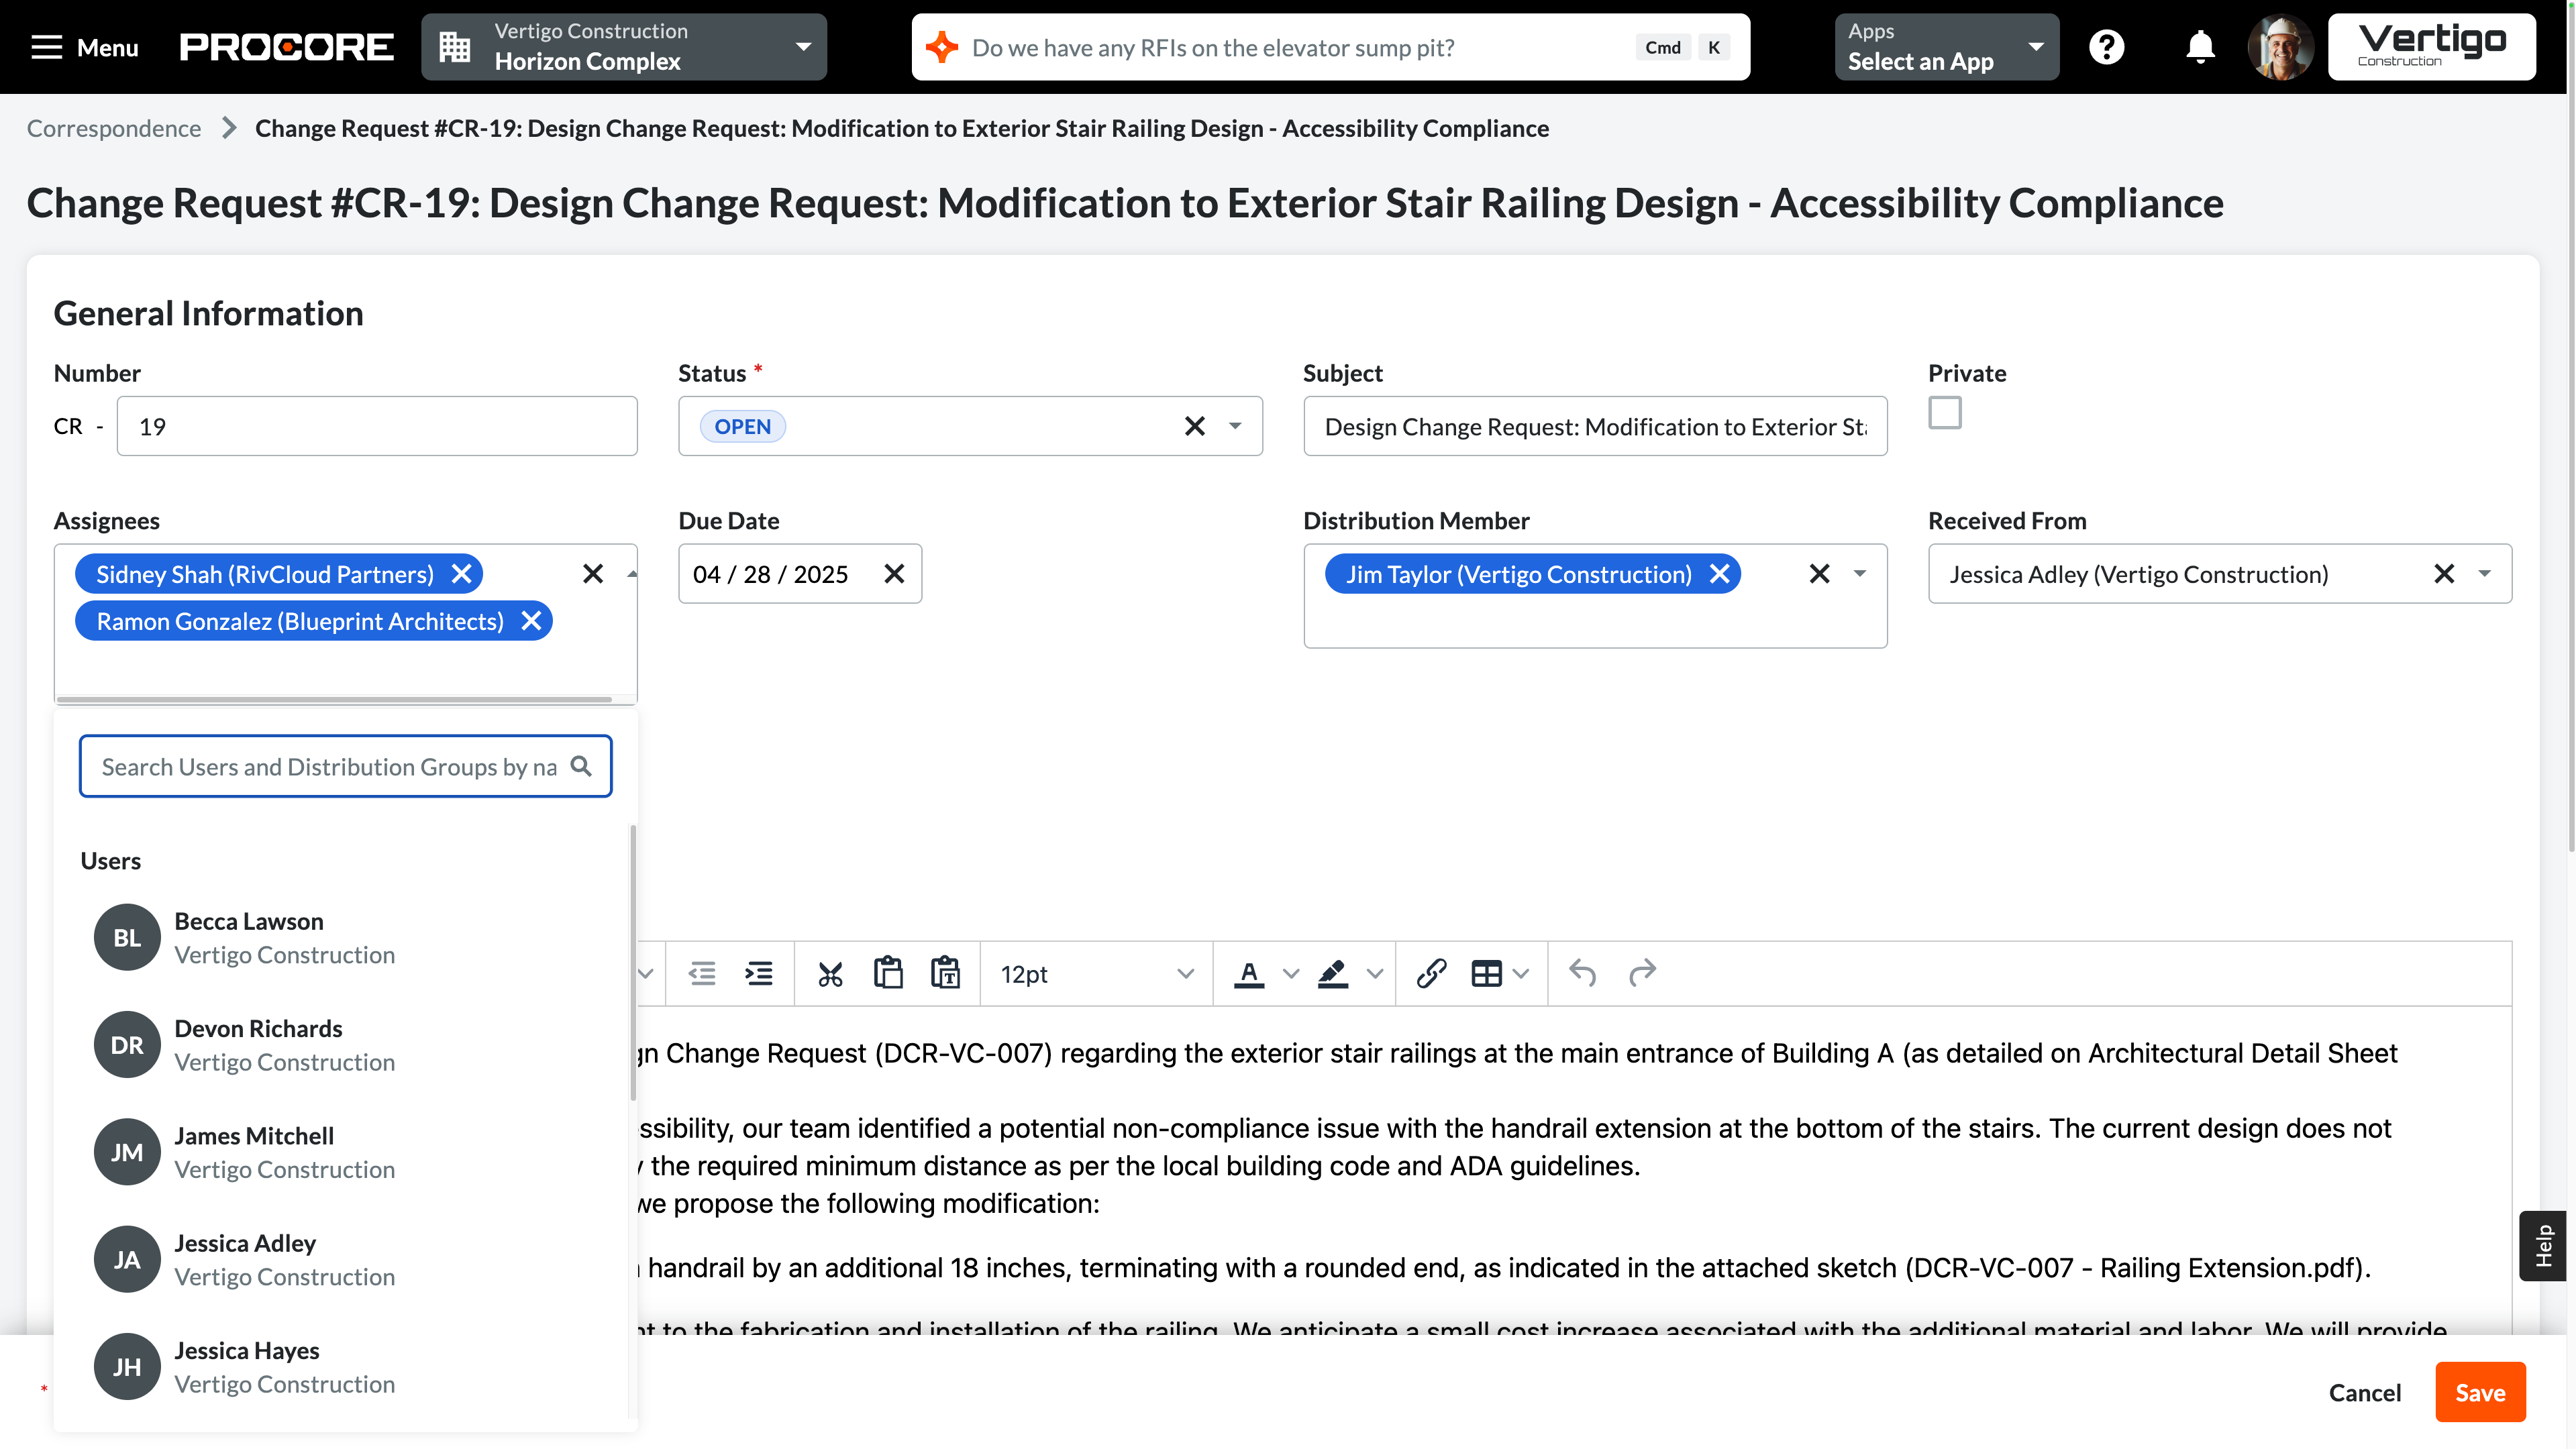
Task: Increase text indent in the editor
Action: pos(759,973)
